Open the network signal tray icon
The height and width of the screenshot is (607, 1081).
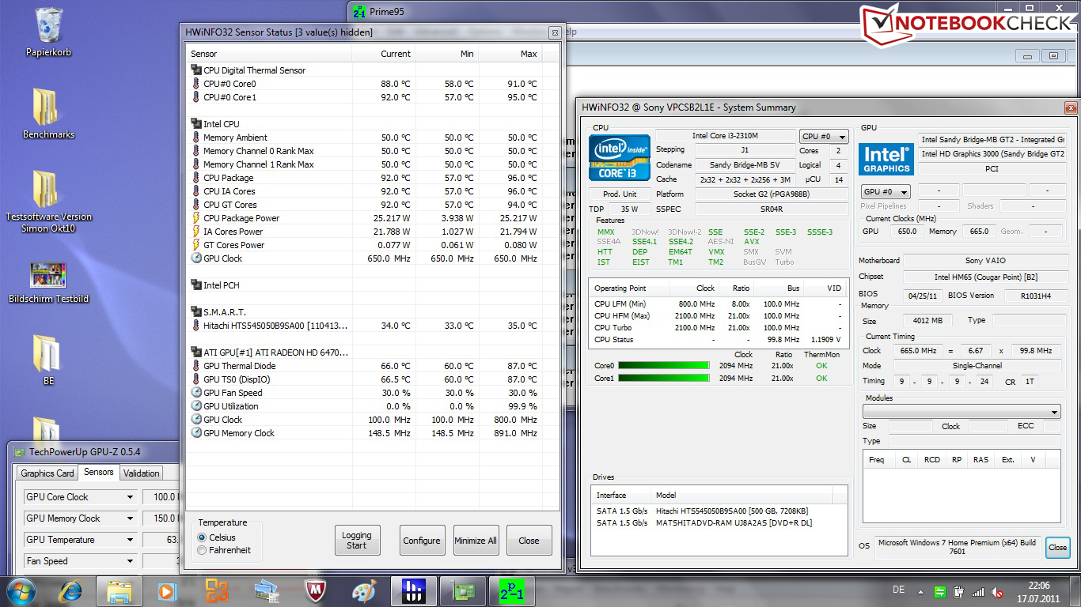(978, 592)
